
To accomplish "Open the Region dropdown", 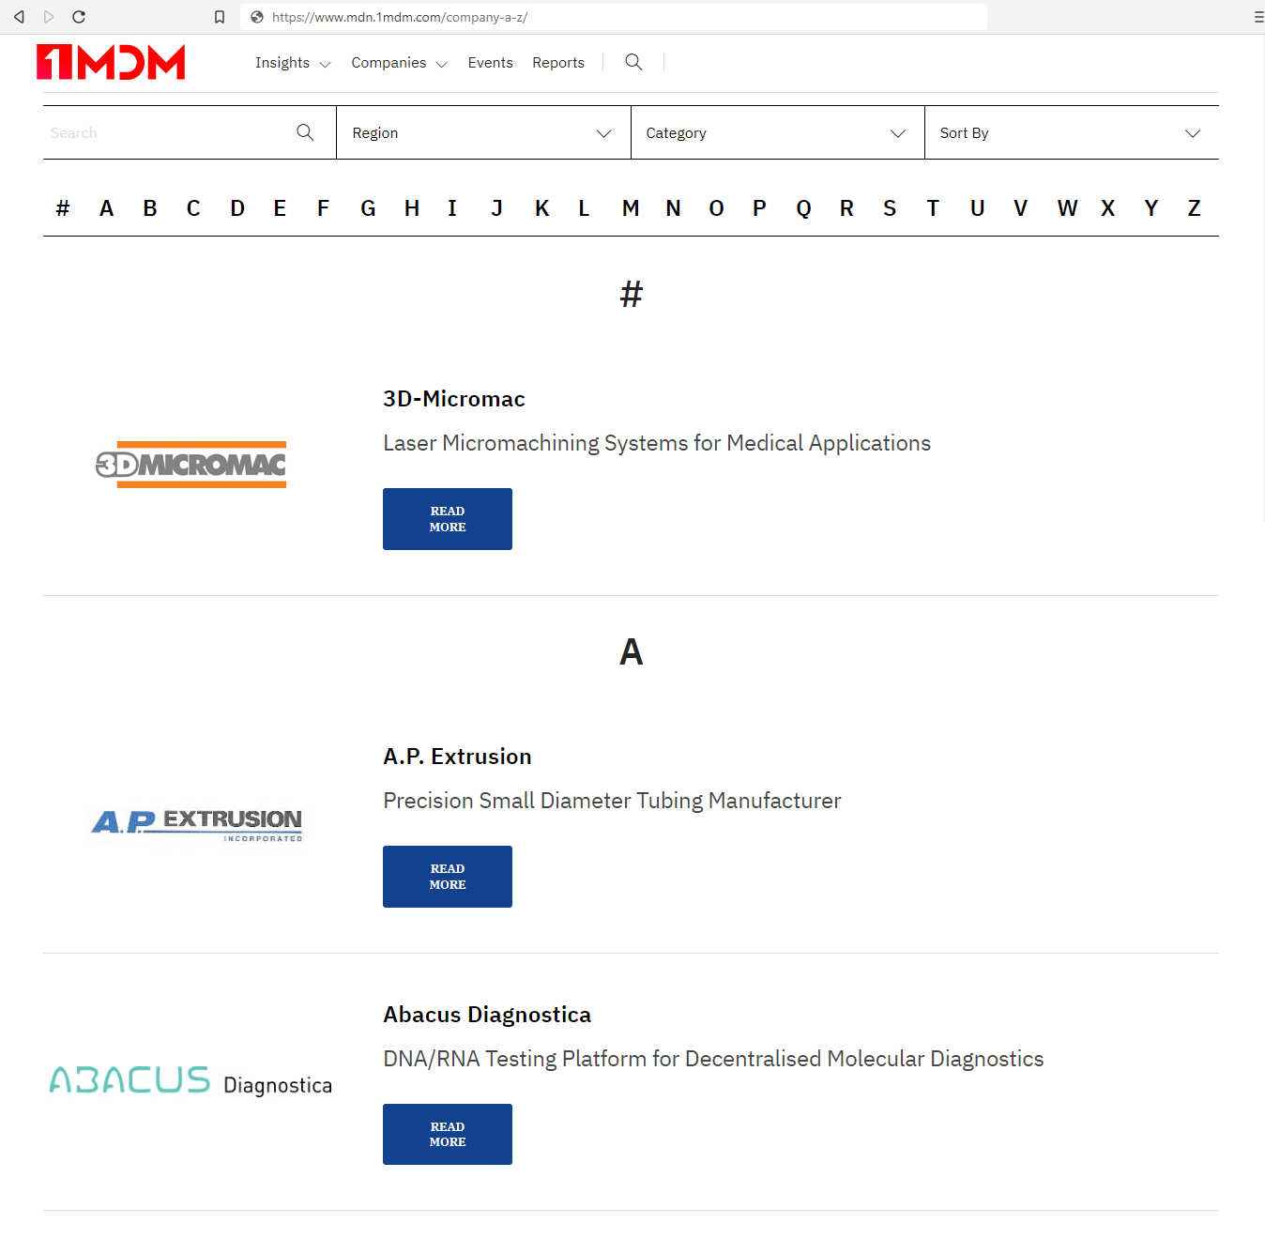I will [483, 132].
